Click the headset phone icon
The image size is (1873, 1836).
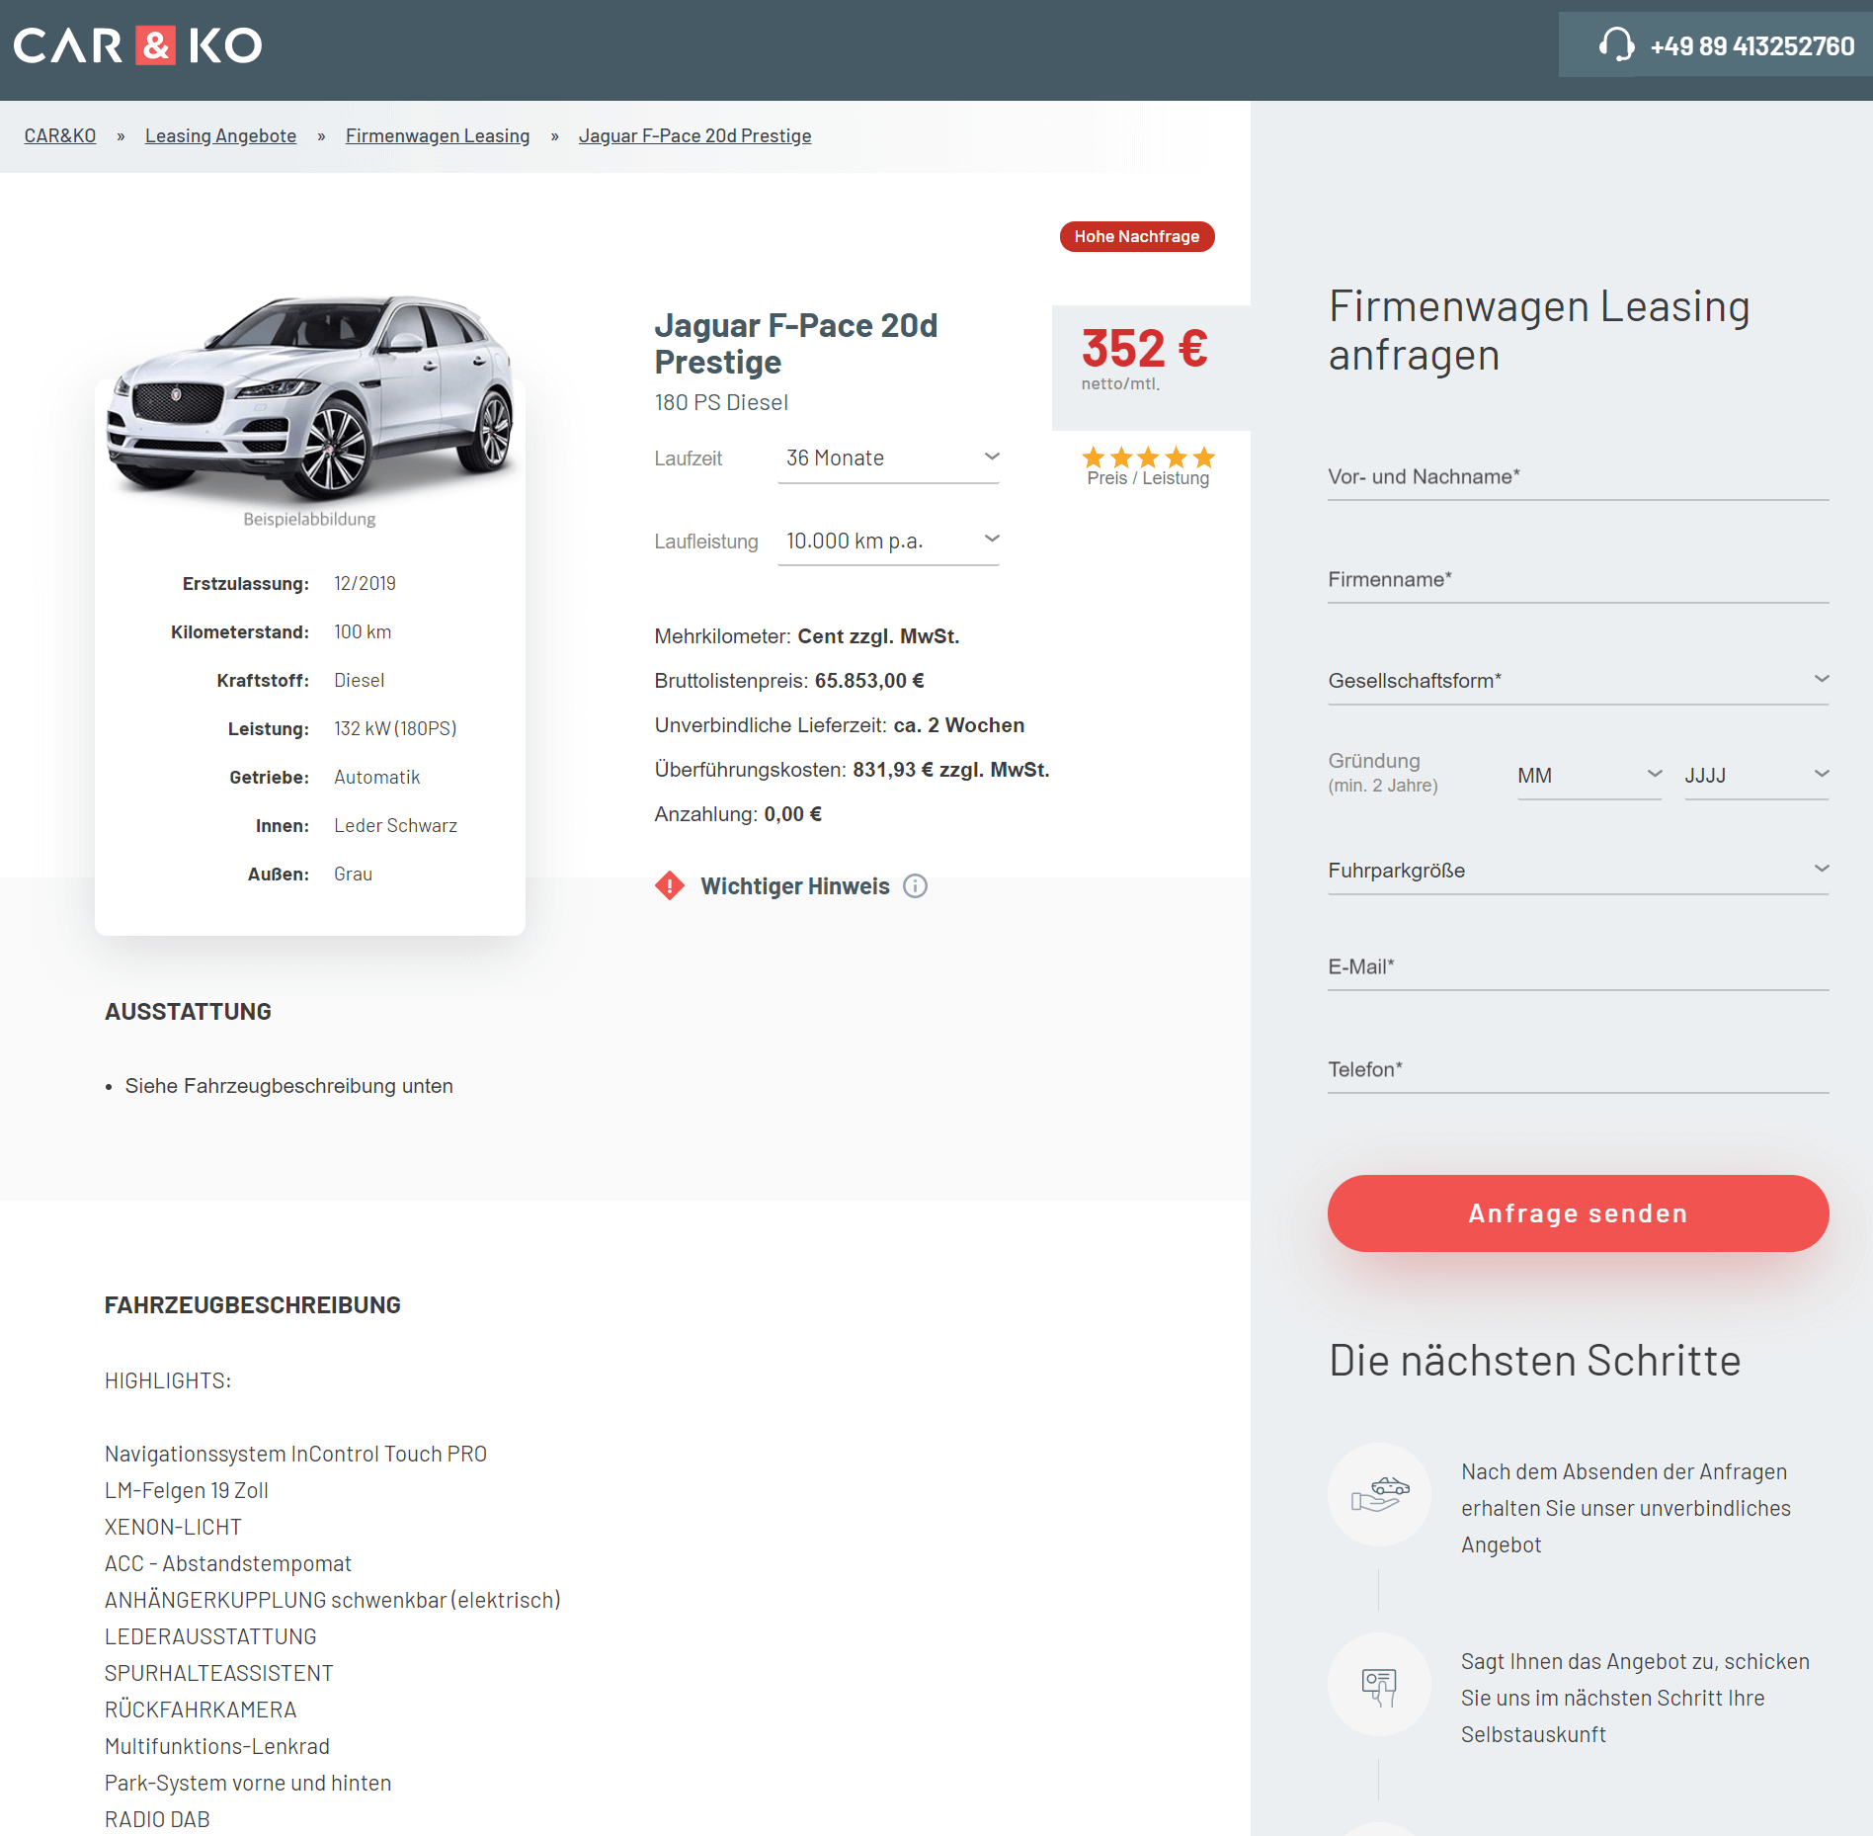coord(1616,45)
